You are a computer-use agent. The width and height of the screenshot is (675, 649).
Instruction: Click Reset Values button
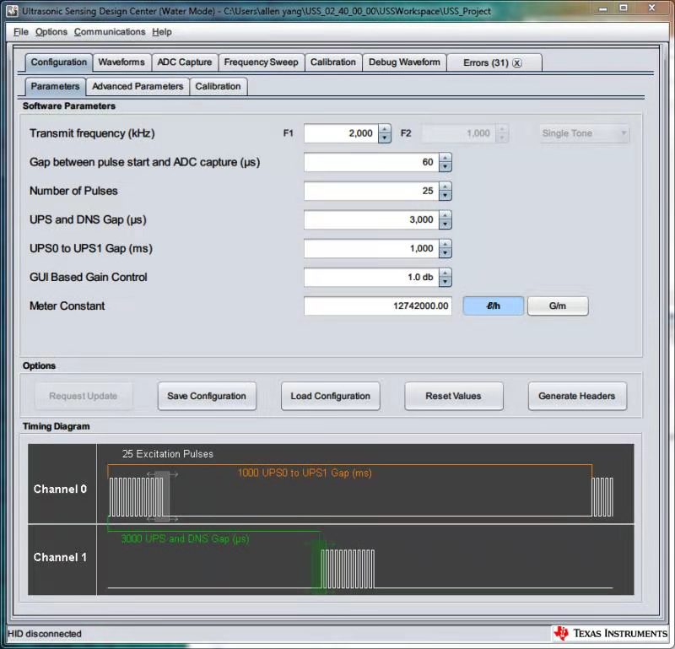point(454,396)
